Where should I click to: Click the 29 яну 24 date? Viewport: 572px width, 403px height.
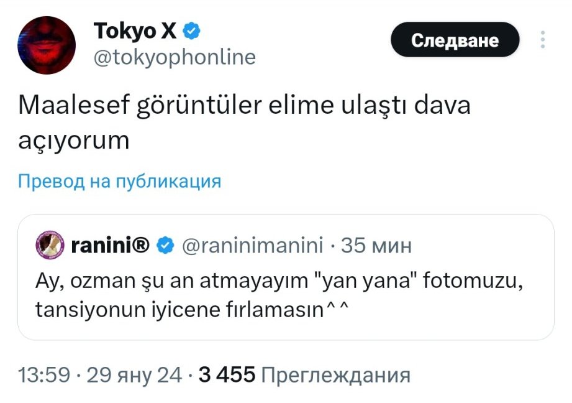click(x=134, y=375)
